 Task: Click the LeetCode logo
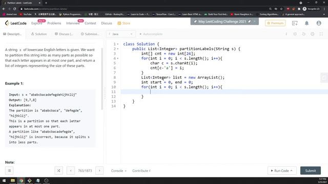click(16, 23)
